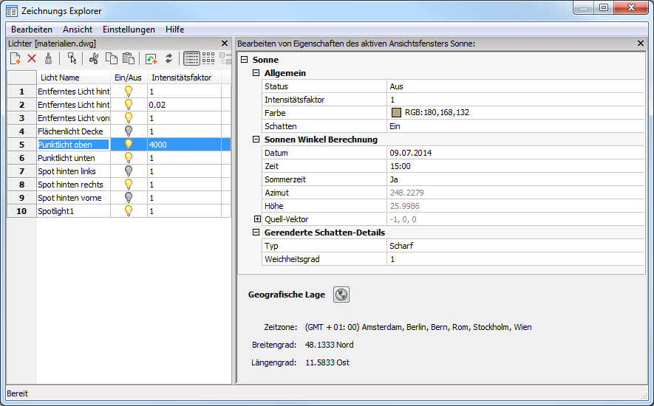The image size is (654, 406).
Task: Click the cut scissors icon
Action: pos(94,58)
